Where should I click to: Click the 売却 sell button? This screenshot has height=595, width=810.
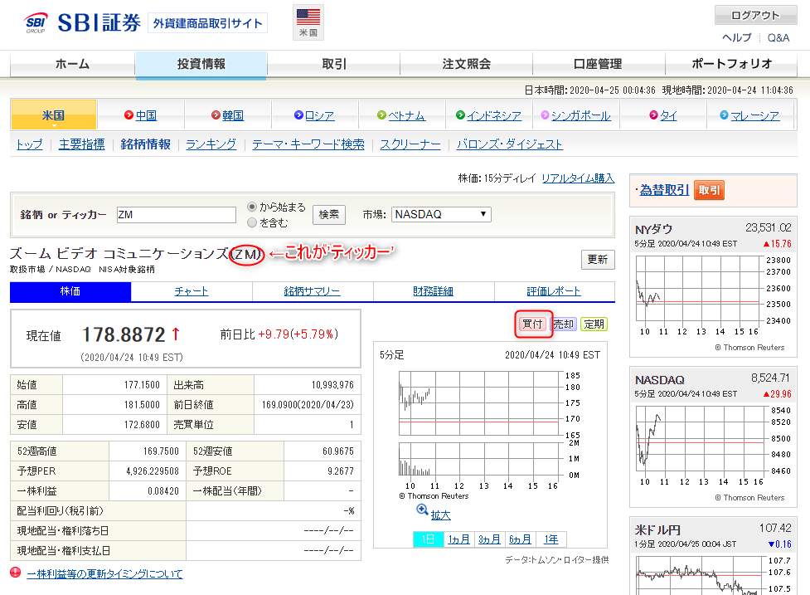(x=563, y=324)
